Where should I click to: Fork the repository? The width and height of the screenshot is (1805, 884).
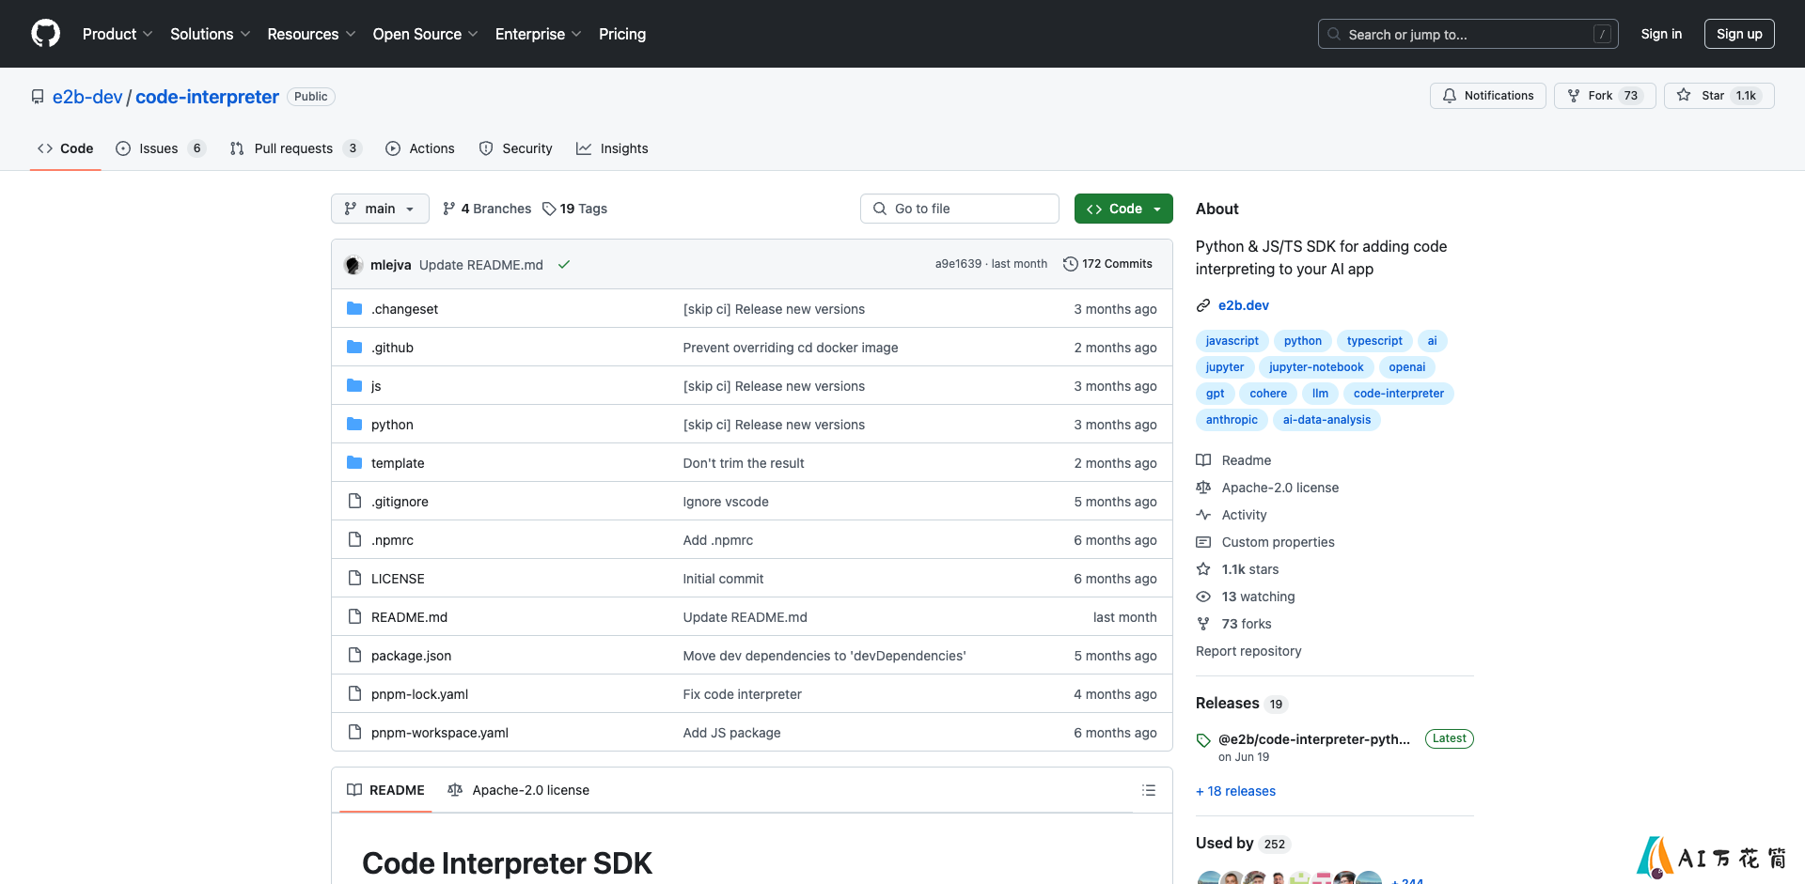pos(1605,96)
